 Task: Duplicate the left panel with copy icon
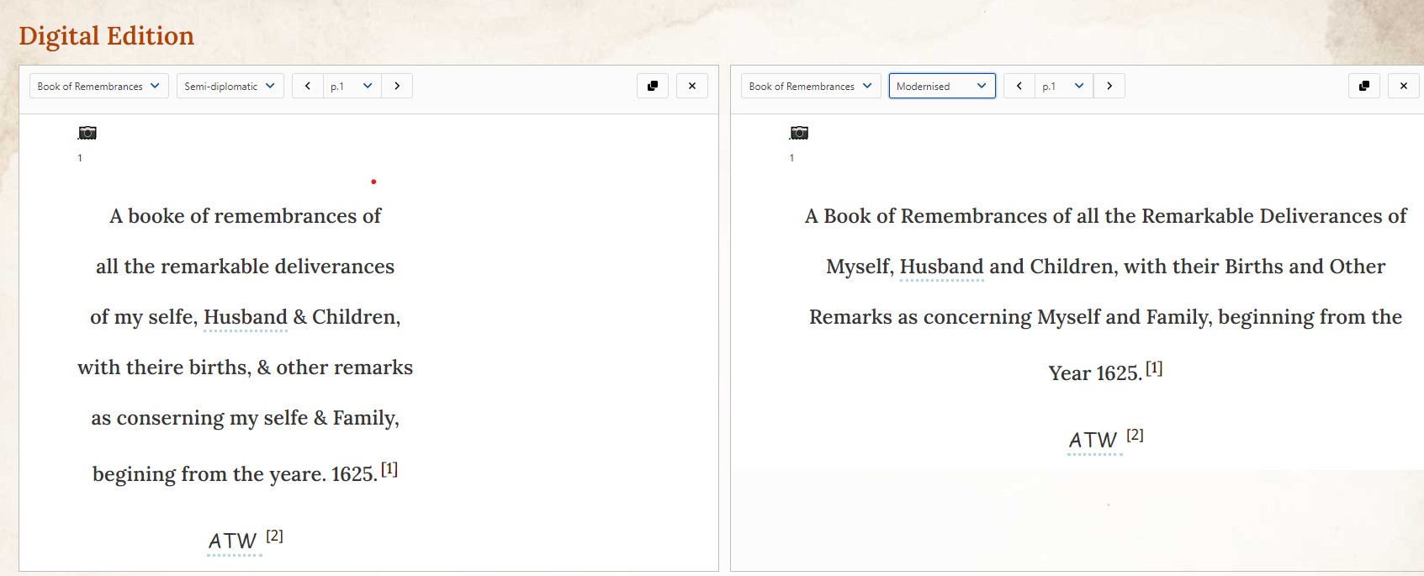point(653,86)
